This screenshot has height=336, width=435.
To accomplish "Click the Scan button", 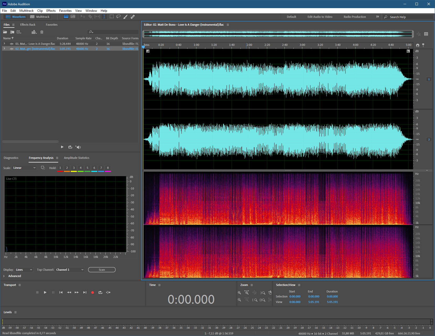I will (x=102, y=270).
